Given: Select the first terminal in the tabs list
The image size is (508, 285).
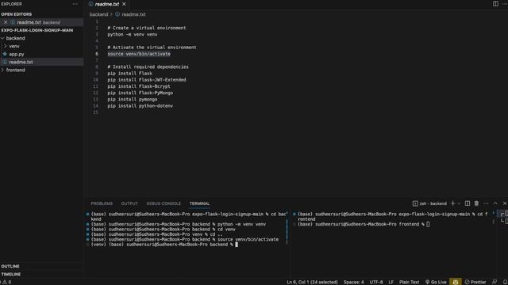Looking at the screenshot, I should pyautogui.click(x=502, y=214).
